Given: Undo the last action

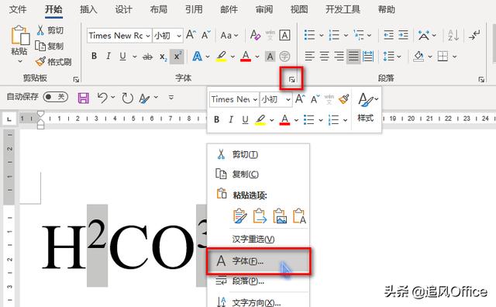Looking at the screenshot, I should pyautogui.click(x=102, y=98).
